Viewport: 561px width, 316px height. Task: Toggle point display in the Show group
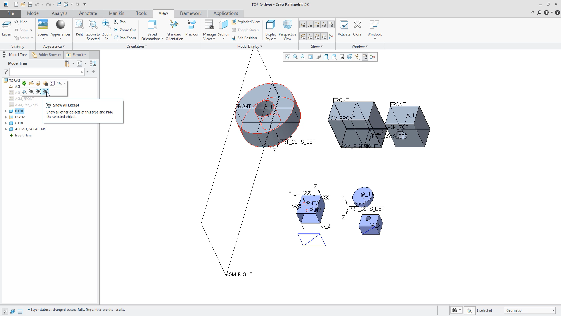click(x=317, y=25)
